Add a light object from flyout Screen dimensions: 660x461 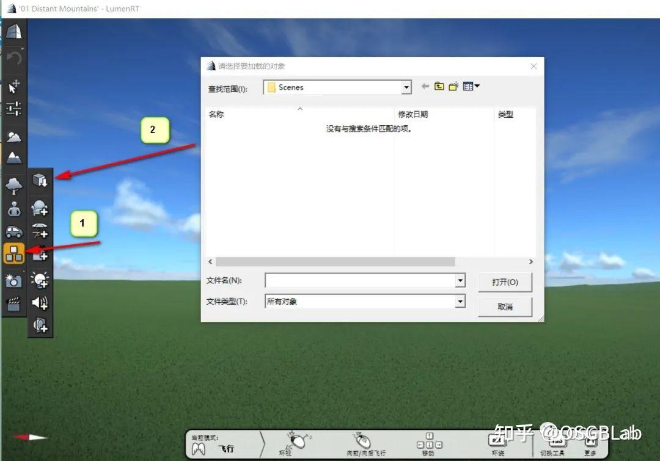(x=40, y=280)
